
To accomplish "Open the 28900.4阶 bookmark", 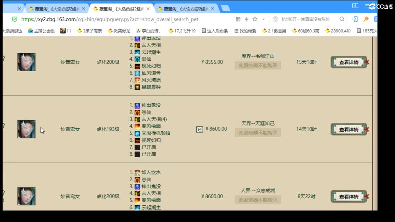I will (338, 31).
